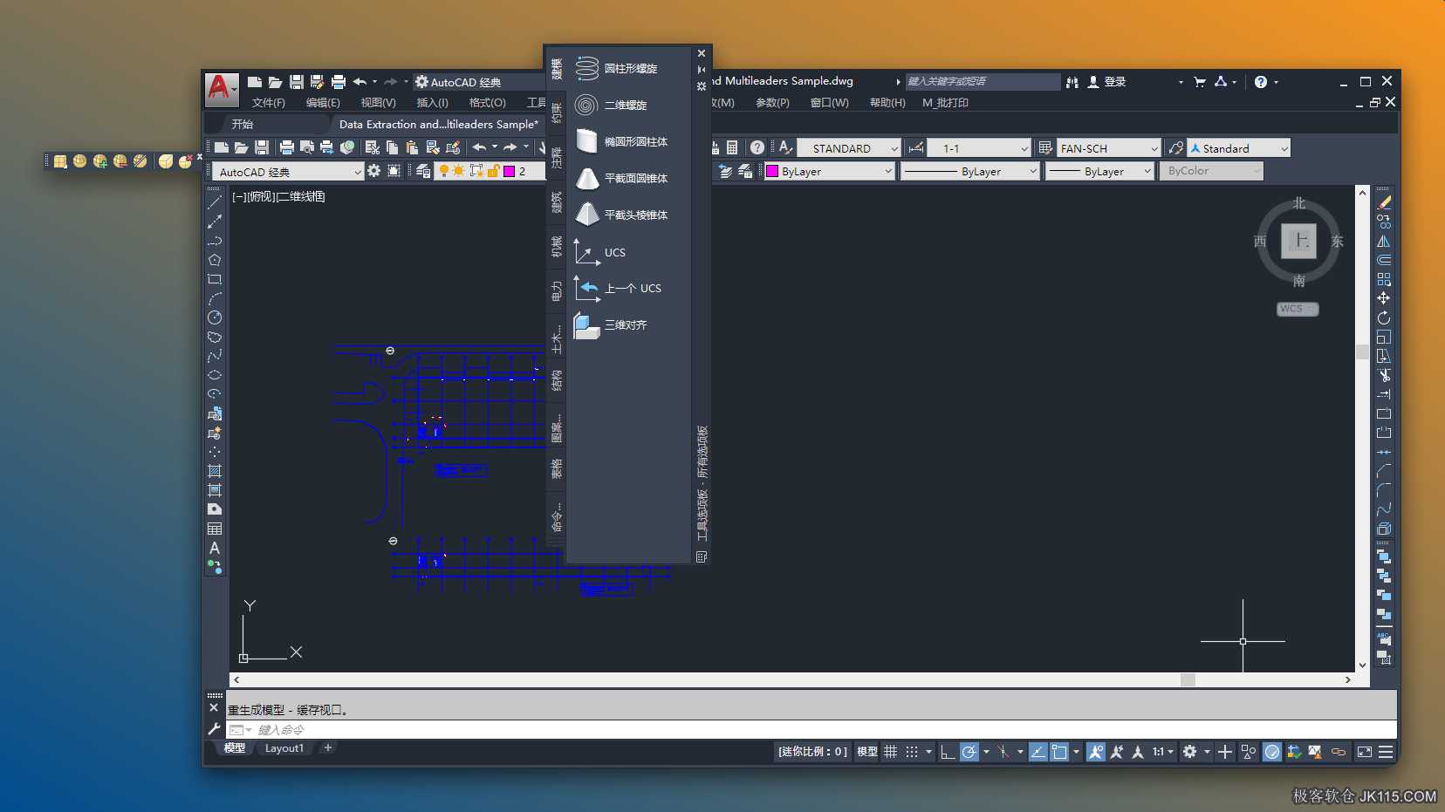Viewport: 1445px width, 812px height.
Task: Expand the WCS dropdown under ViewCube
Action: [x=1298, y=309]
